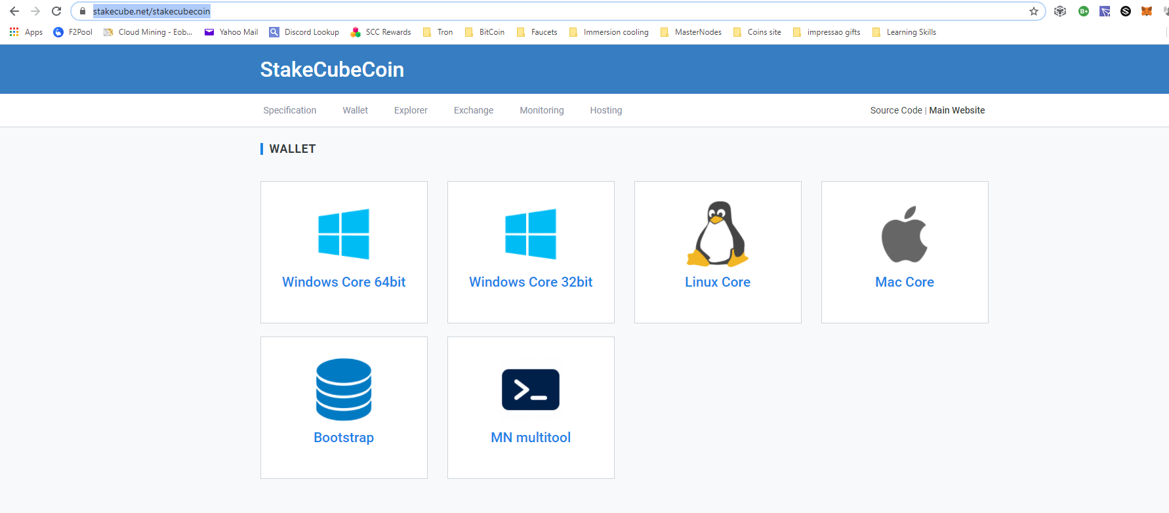Open the black circular S extension
The height and width of the screenshot is (513, 1169).
tap(1126, 11)
